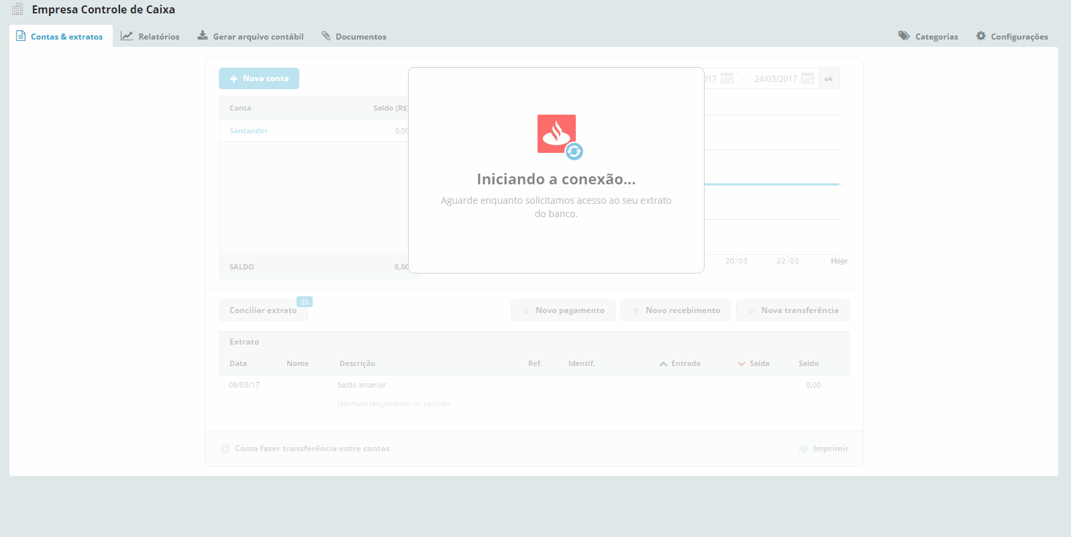Click the 25 badge on Conciliar extrato
This screenshot has height=537, width=1071.
click(x=305, y=302)
